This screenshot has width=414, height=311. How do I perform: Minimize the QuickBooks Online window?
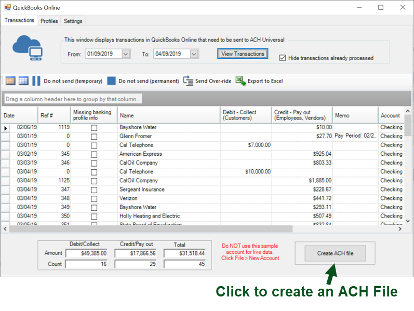pos(359,7)
